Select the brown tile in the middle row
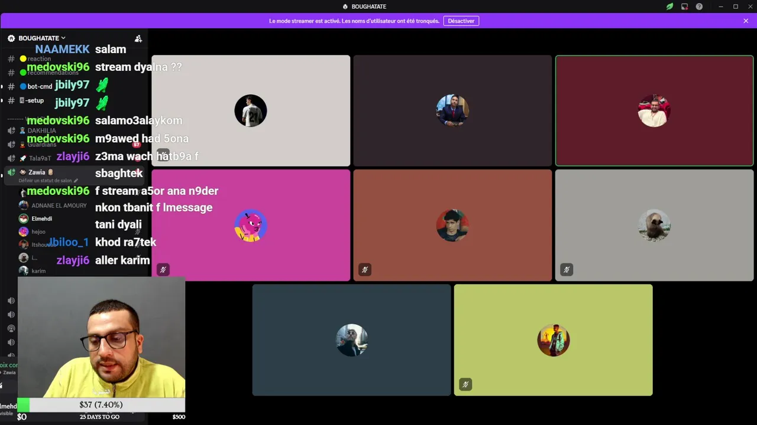 [452, 225]
